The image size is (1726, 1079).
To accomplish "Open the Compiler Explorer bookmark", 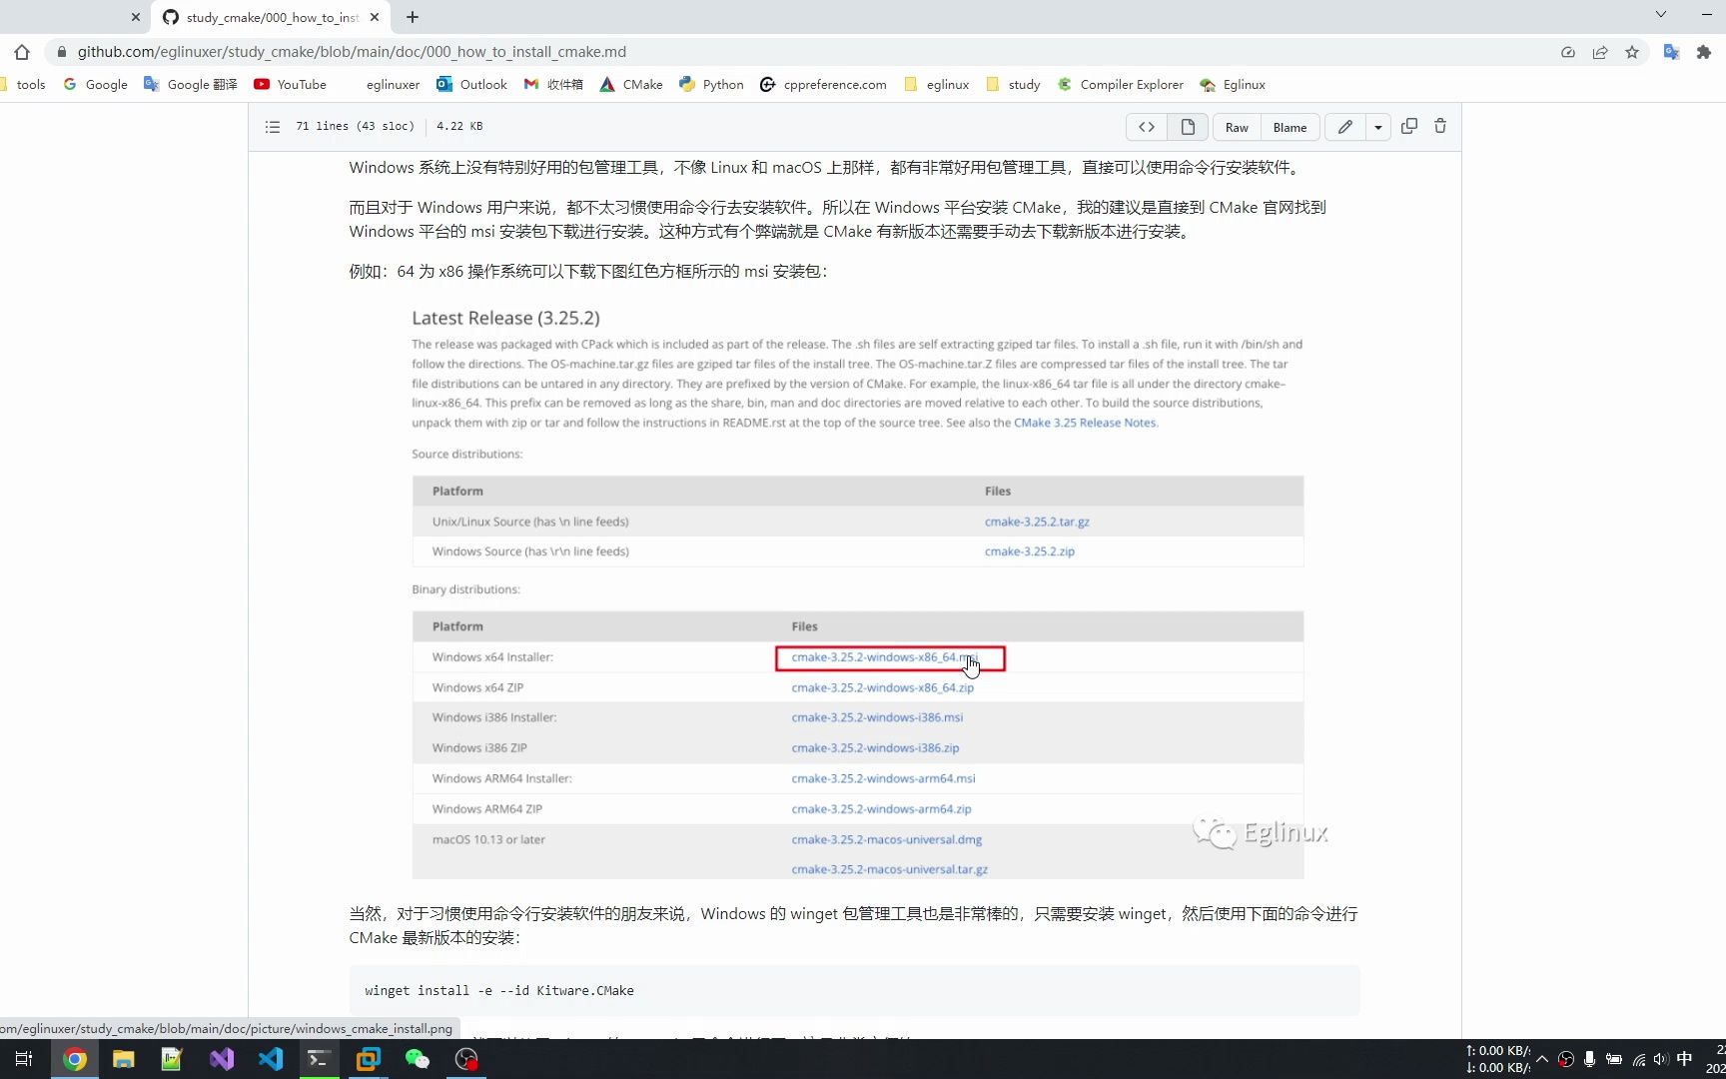I will pos(1121,85).
